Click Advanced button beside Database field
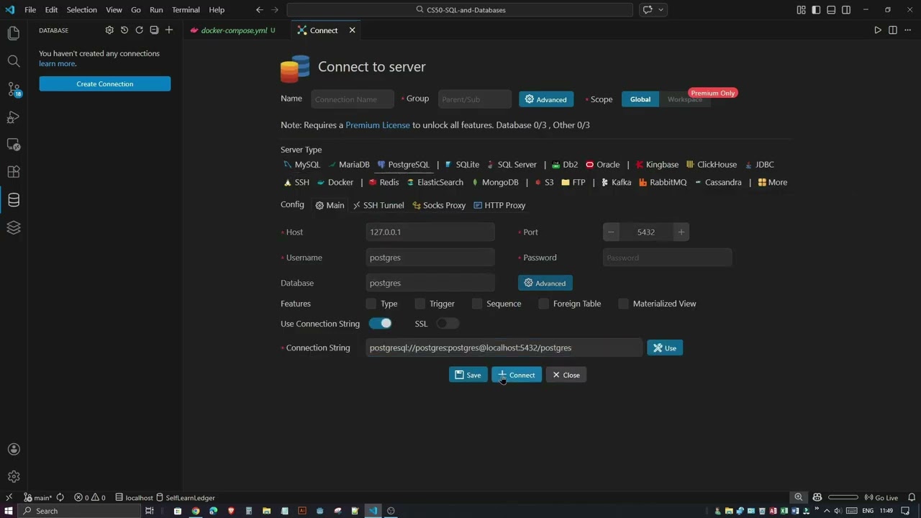This screenshot has height=518, width=921. click(545, 283)
